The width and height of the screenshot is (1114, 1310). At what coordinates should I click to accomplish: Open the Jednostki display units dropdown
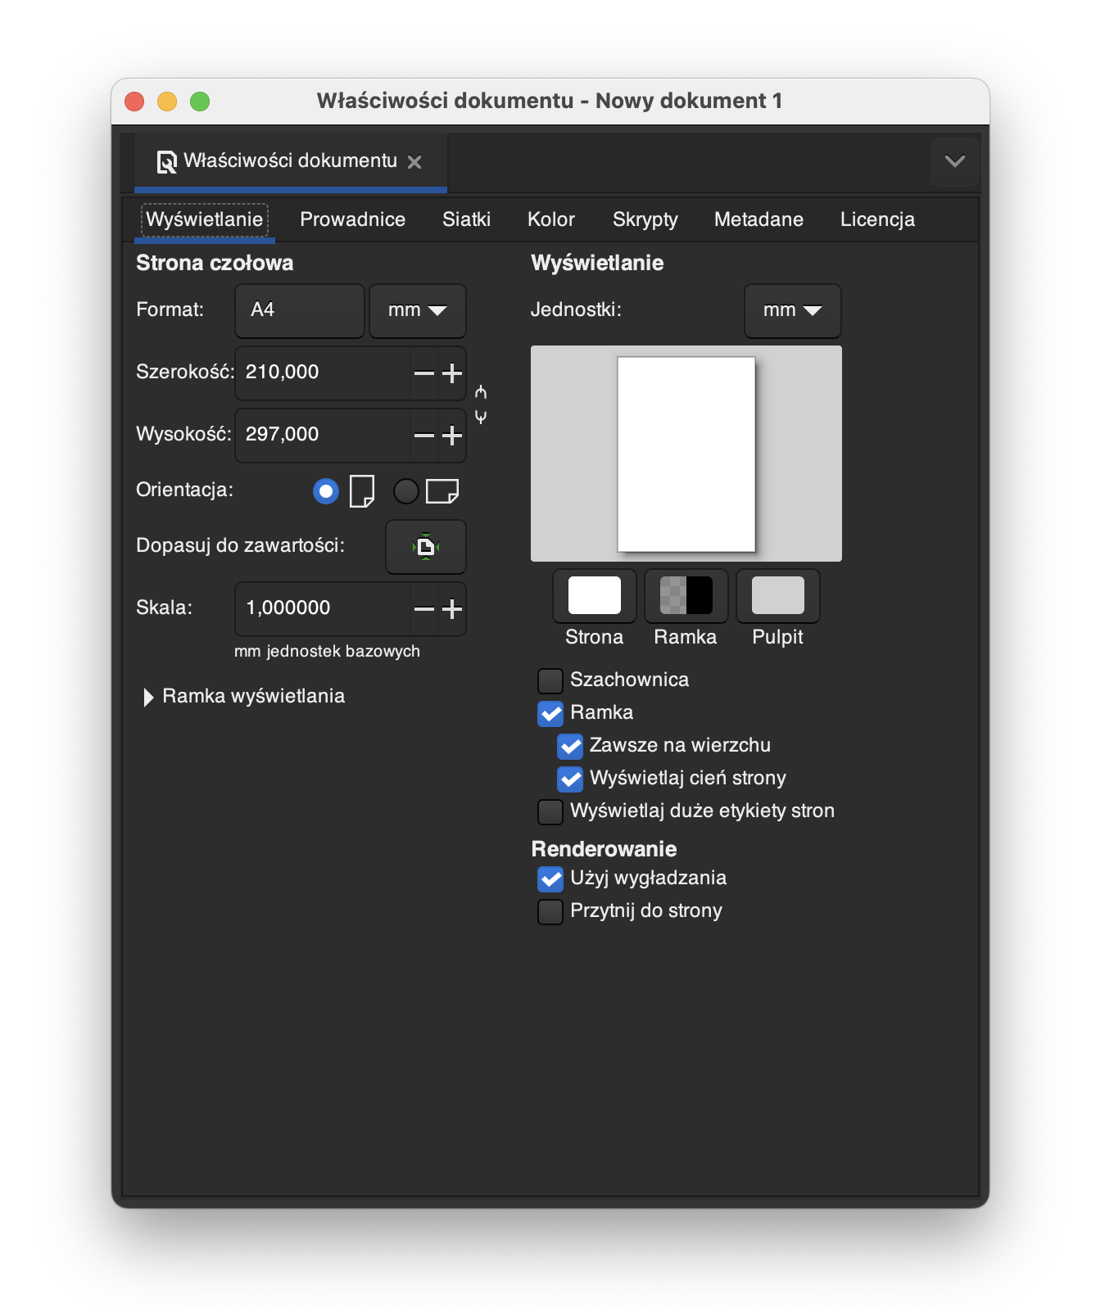click(x=792, y=311)
